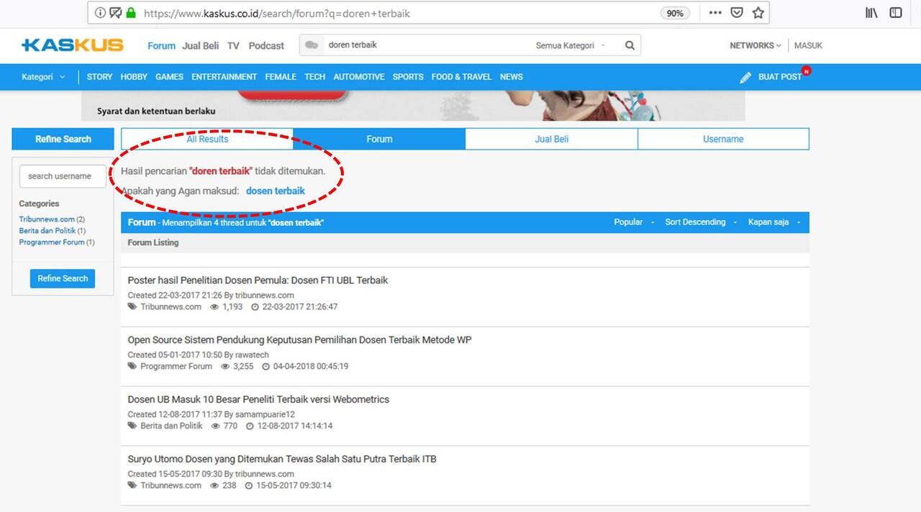Viewport: 921px width, 512px height.
Task: Open the Semua Kategori dropdown
Action: click(570, 45)
